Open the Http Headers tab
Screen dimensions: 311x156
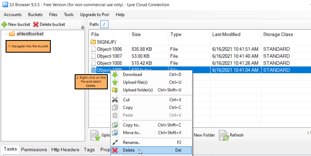[65, 150]
